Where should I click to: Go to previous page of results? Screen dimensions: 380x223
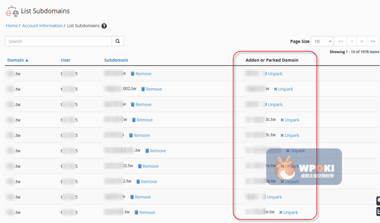[x=352, y=41]
